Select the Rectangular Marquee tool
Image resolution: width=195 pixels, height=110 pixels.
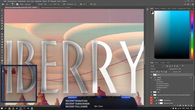tap(2, 13)
